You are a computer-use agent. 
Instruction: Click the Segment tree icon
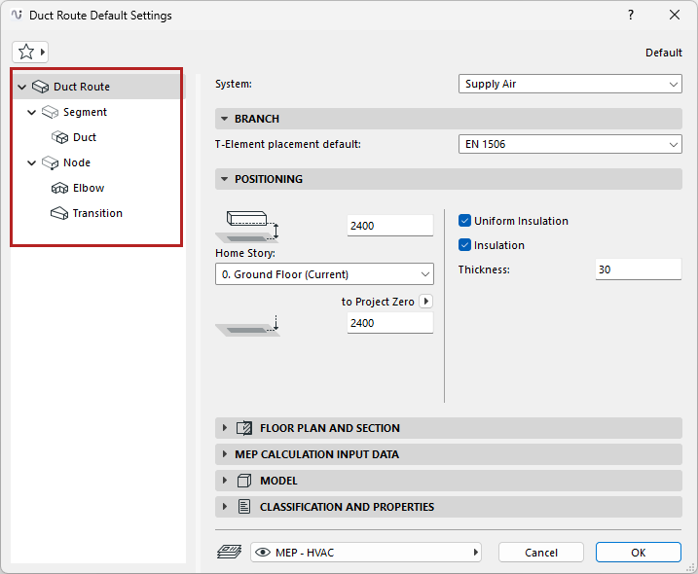click(x=50, y=112)
